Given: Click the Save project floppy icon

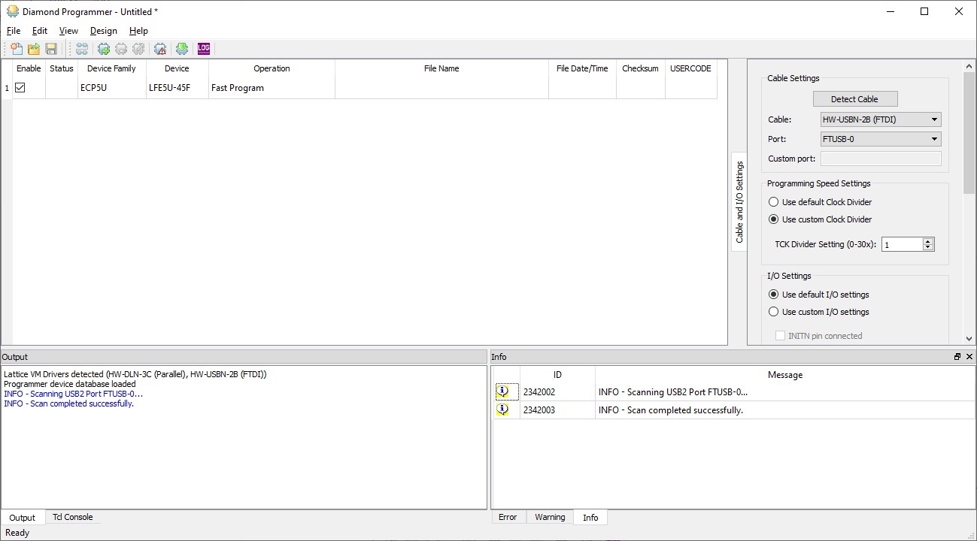Looking at the screenshot, I should pos(51,49).
